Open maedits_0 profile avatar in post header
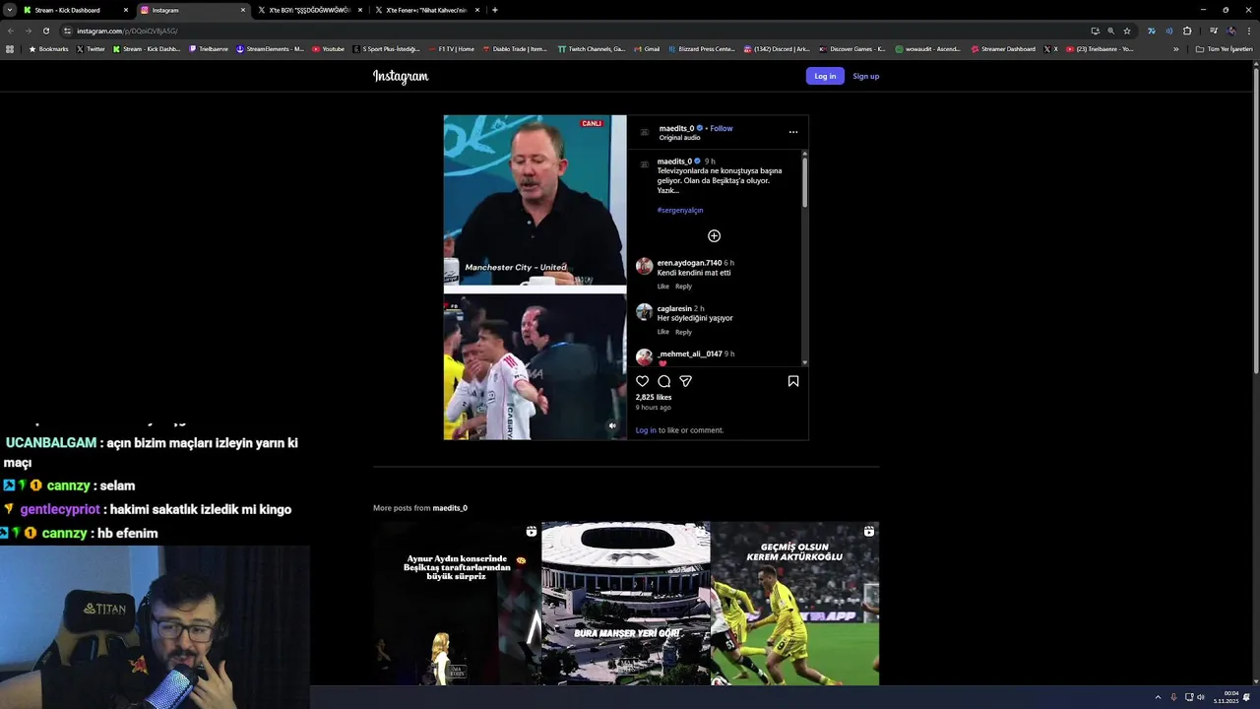Screen dimensions: 1260x709 [645, 132]
